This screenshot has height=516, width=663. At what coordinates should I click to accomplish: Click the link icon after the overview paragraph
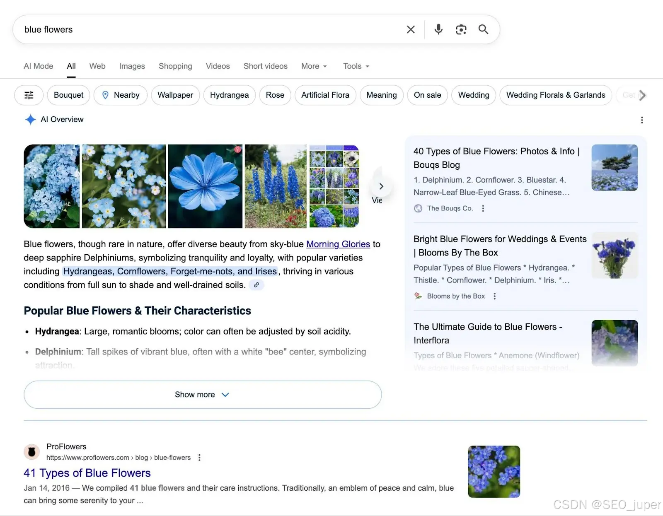click(256, 285)
